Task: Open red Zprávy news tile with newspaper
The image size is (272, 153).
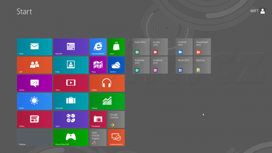Action: (35, 120)
